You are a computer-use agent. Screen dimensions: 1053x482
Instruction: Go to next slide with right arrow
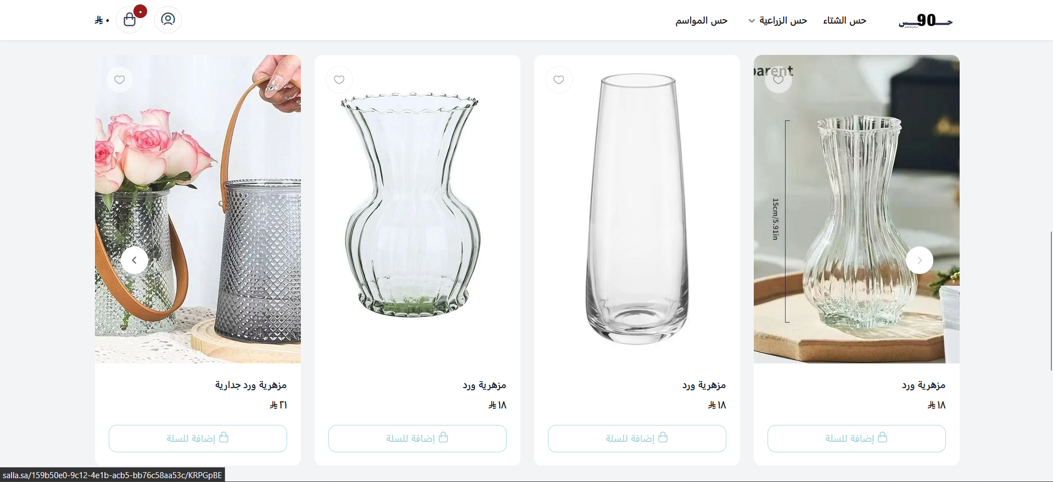(x=919, y=260)
